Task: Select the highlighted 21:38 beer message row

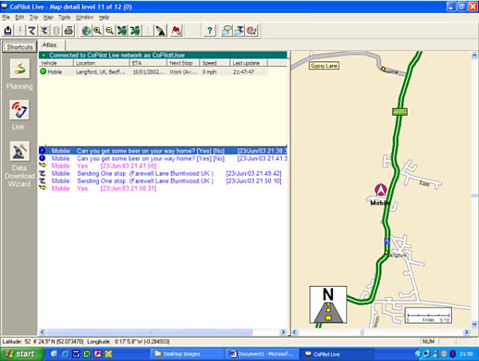Action: 163,151
